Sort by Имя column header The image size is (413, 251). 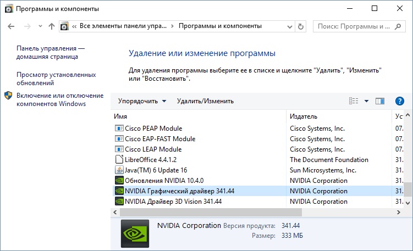click(120, 116)
